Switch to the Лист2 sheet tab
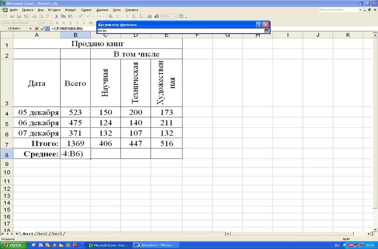Viewport: 378px width, 249px height. [42, 234]
